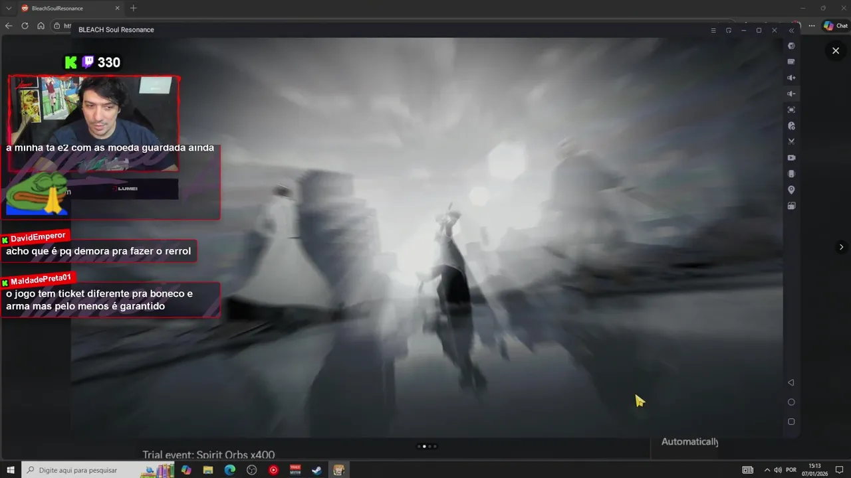This screenshot has width=851, height=478.
Task: Open OBS Studio from the taskbar
Action: pos(251,470)
